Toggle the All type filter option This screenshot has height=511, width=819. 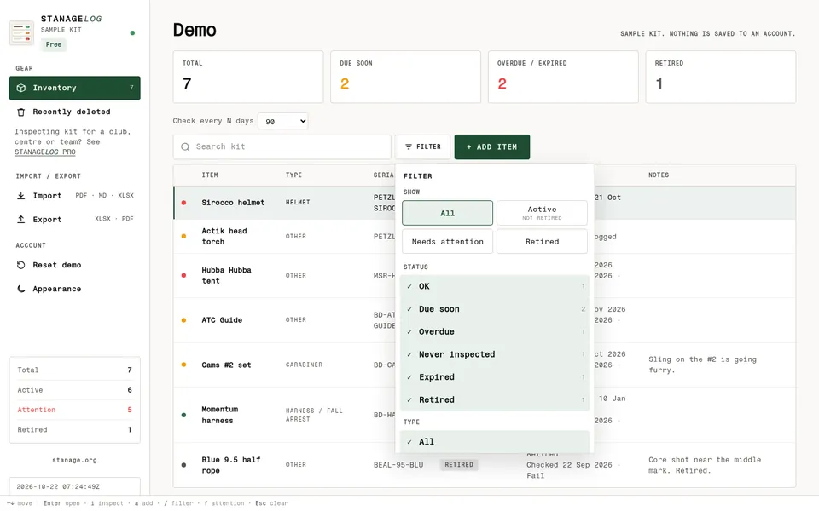(x=495, y=442)
